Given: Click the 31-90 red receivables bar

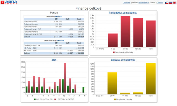Looking at the screenshot, I should coord(113,40).
